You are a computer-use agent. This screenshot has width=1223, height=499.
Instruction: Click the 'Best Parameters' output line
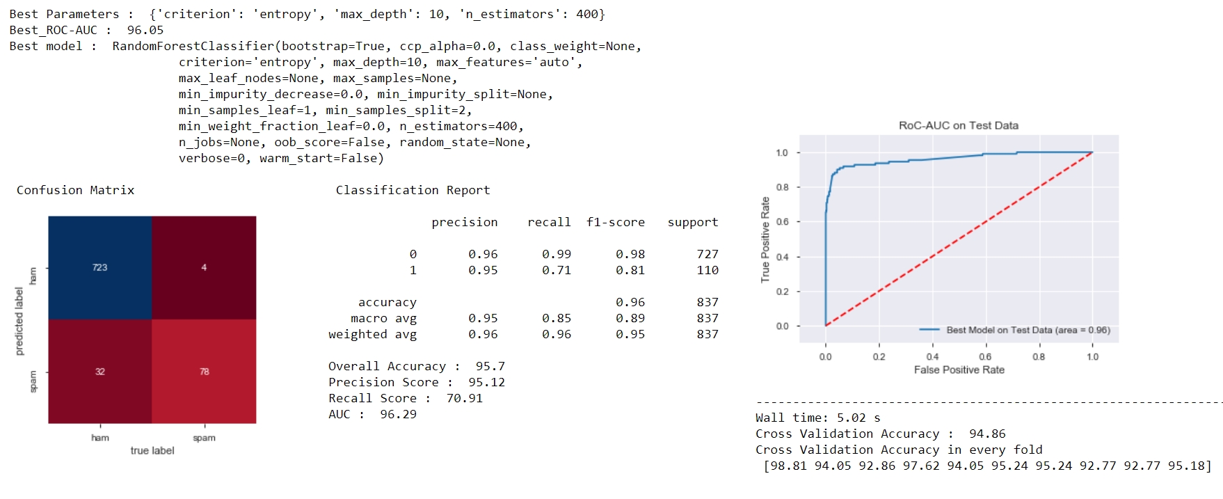pyautogui.click(x=307, y=14)
